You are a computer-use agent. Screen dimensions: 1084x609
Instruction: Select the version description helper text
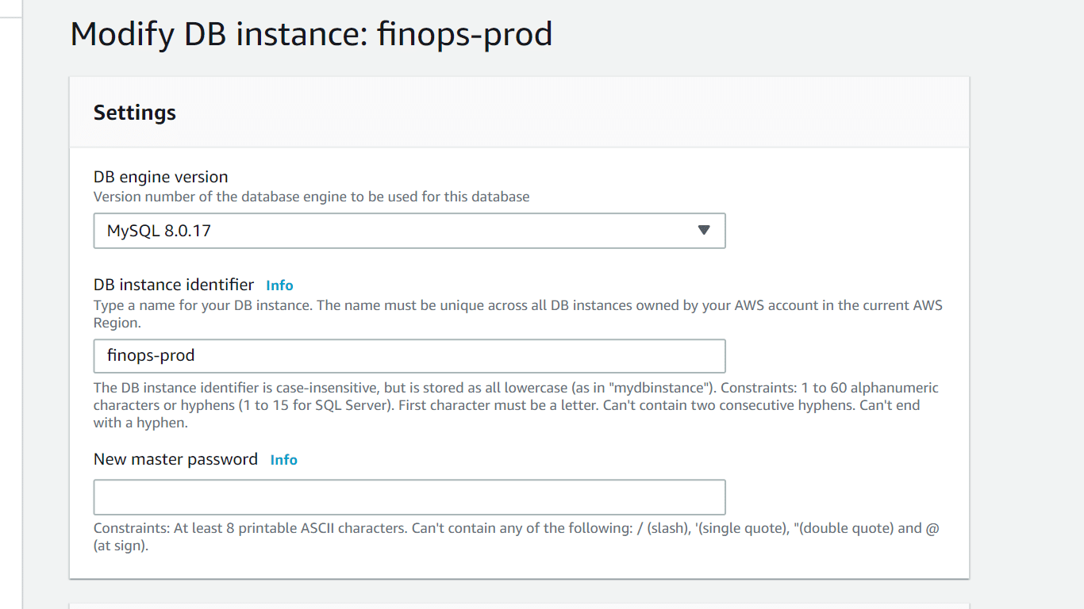coord(311,196)
